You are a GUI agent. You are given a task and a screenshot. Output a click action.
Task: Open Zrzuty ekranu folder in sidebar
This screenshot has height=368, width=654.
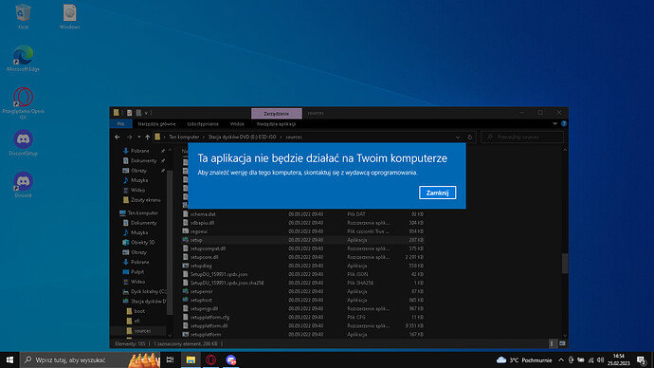145,200
